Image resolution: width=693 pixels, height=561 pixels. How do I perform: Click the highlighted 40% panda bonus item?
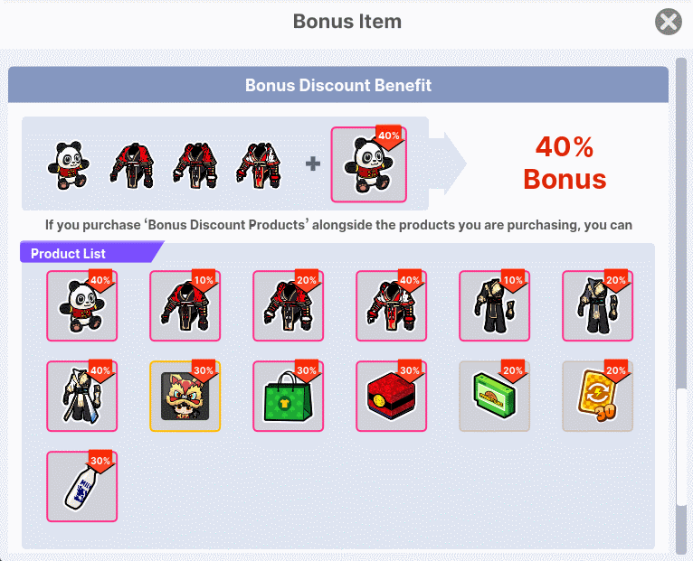[368, 164]
